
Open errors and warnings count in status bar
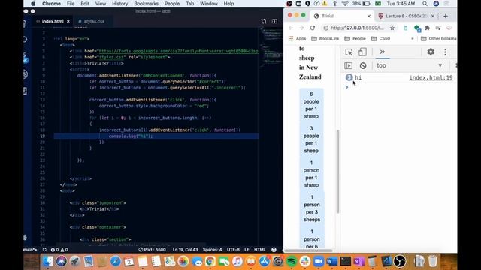(59, 250)
